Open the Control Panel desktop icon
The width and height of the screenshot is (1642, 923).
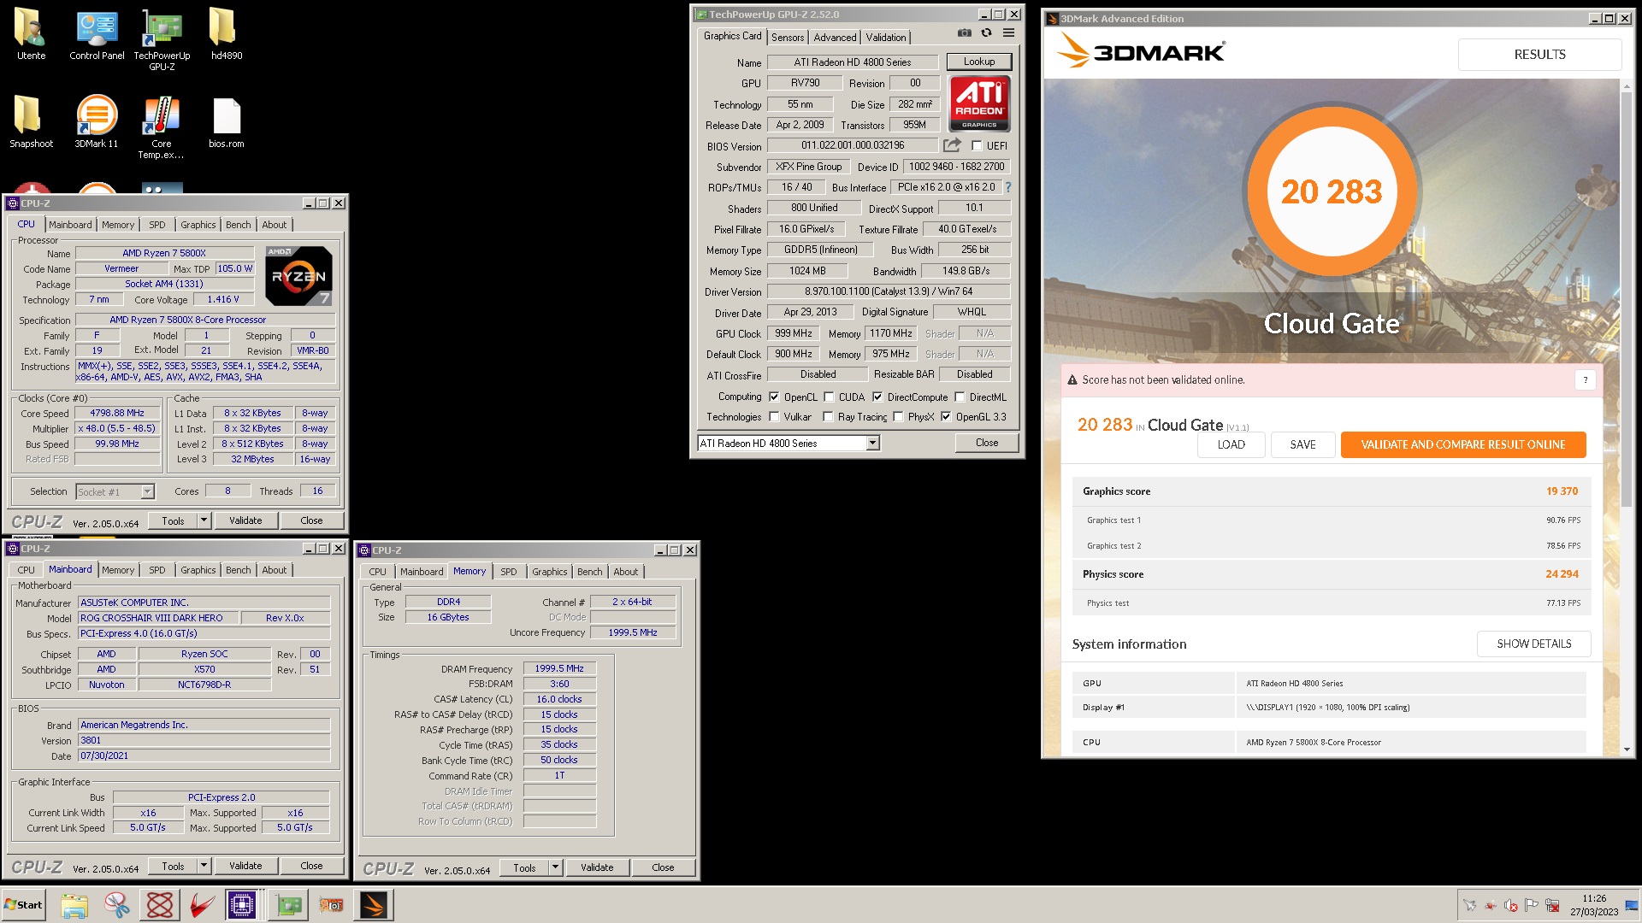[x=97, y=34]
